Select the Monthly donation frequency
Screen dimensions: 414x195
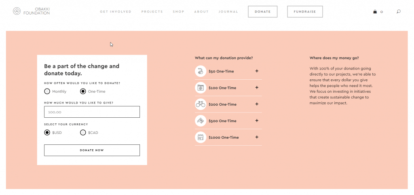47,91
